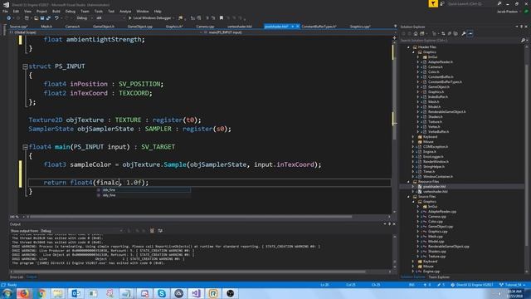Expand the Keyboard folder under Header Files
The width and height of the screenshot is (531, 299).
tap(413, 137)
